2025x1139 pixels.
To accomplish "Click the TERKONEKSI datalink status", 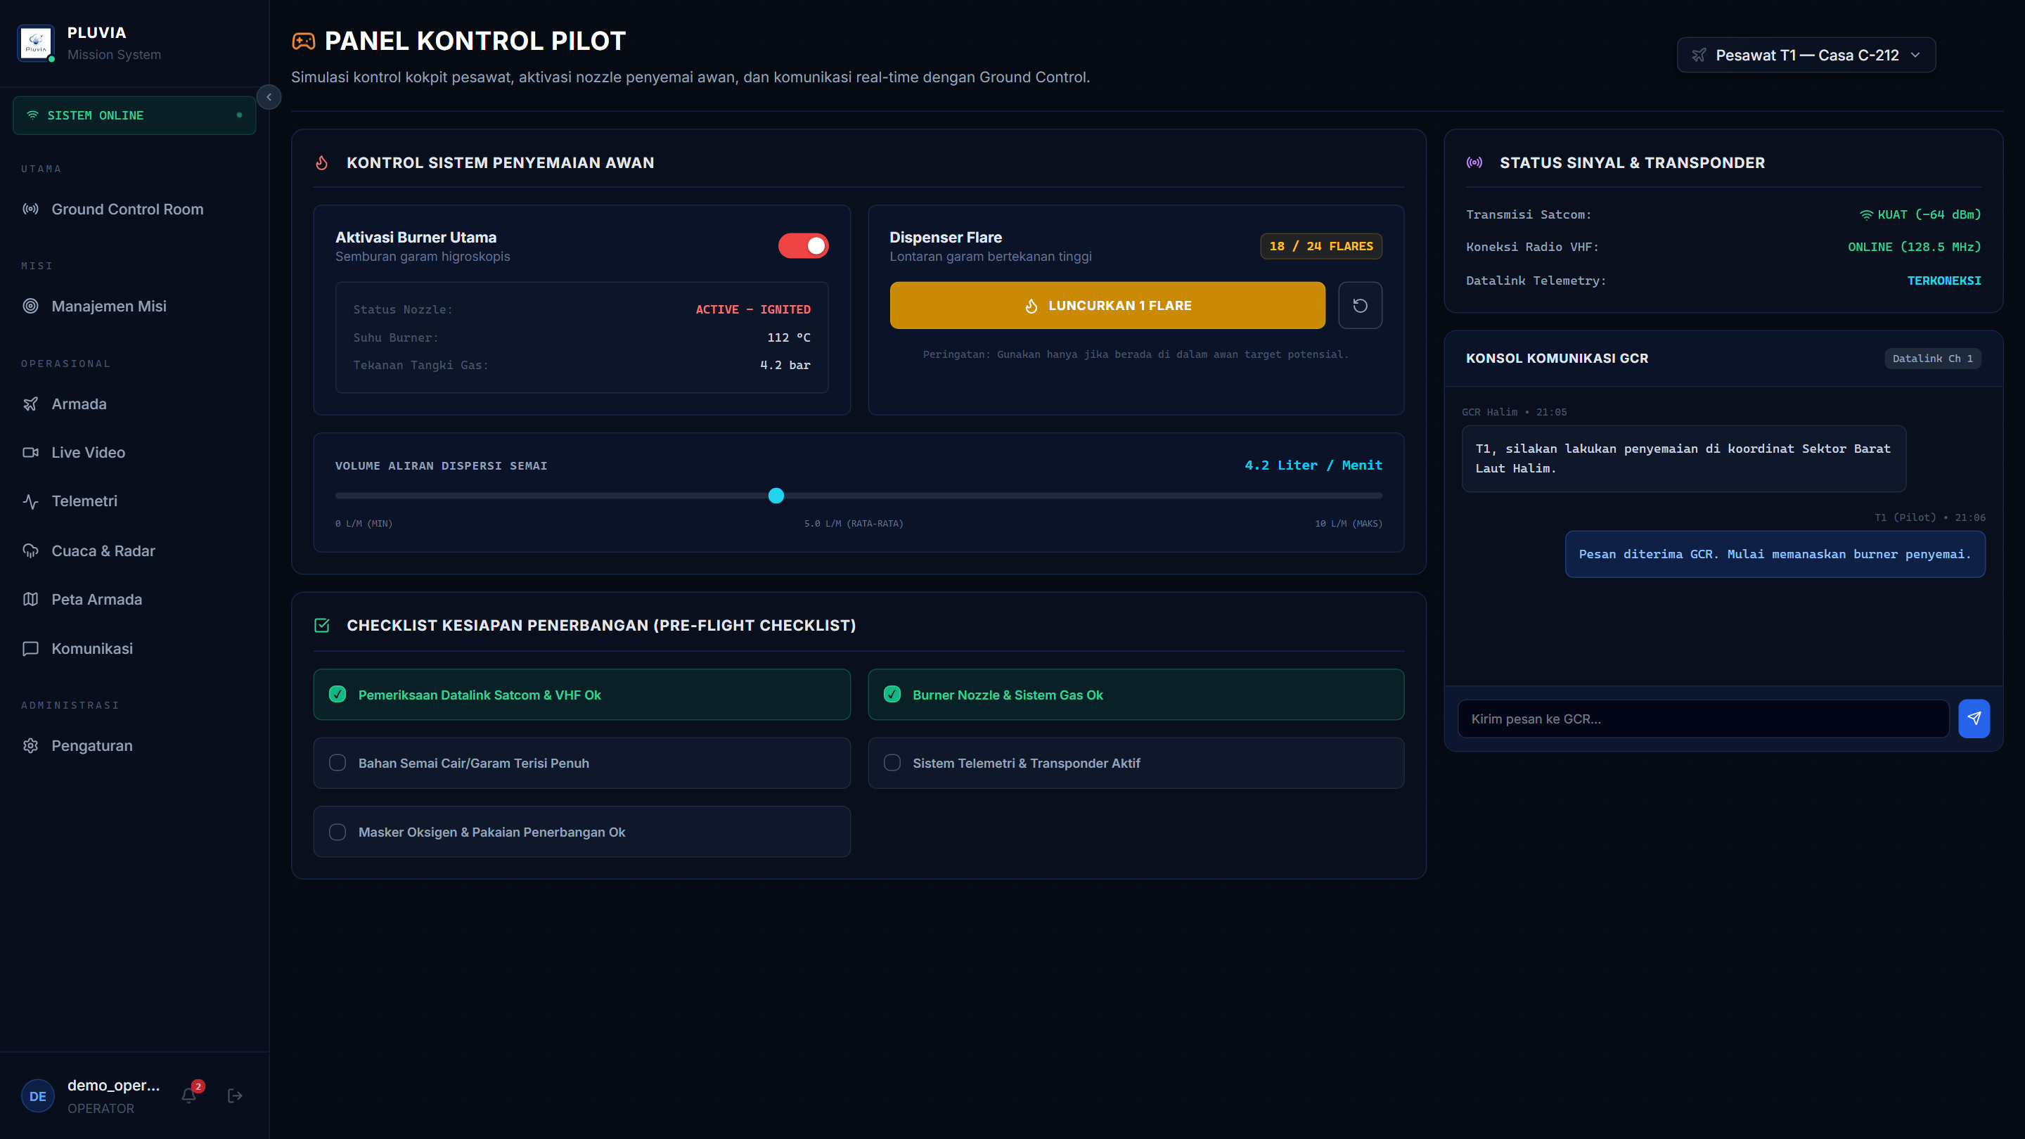I will coord(1944,281).
